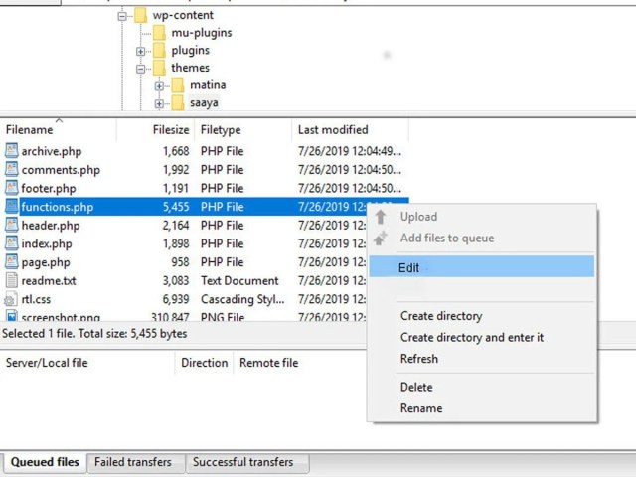Viewport: 636px width, 477px height.
Task: Select the header.php filename
Action: pos(51,226)
